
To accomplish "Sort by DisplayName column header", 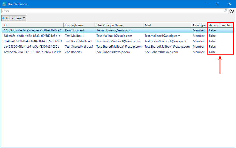I will (x=79, y=25).
